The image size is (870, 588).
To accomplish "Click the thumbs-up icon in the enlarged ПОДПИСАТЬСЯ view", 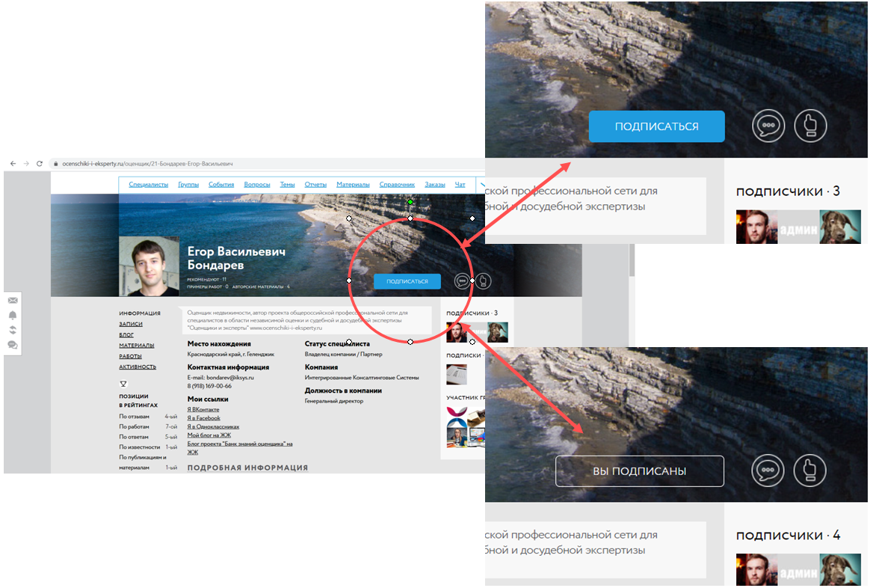I will coord(811,126).
